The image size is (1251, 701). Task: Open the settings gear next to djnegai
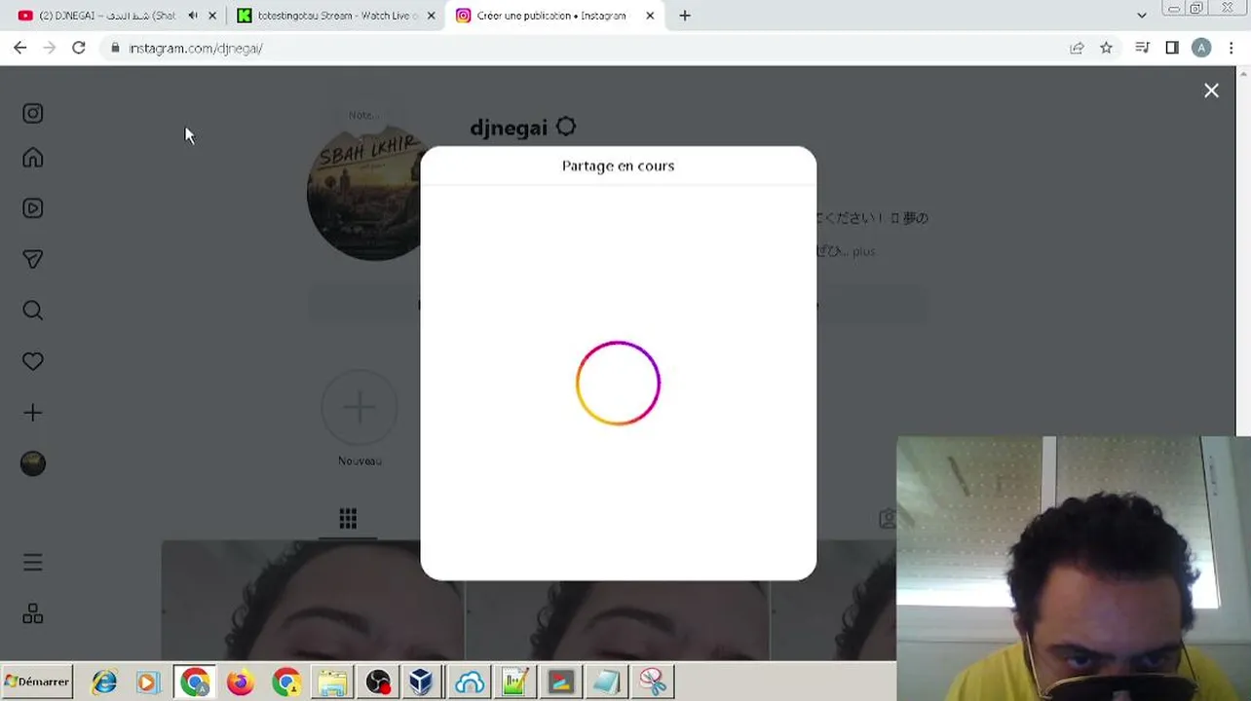pyautogui.click(x=566, y=128)
